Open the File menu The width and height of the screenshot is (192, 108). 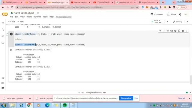(11, 17)
